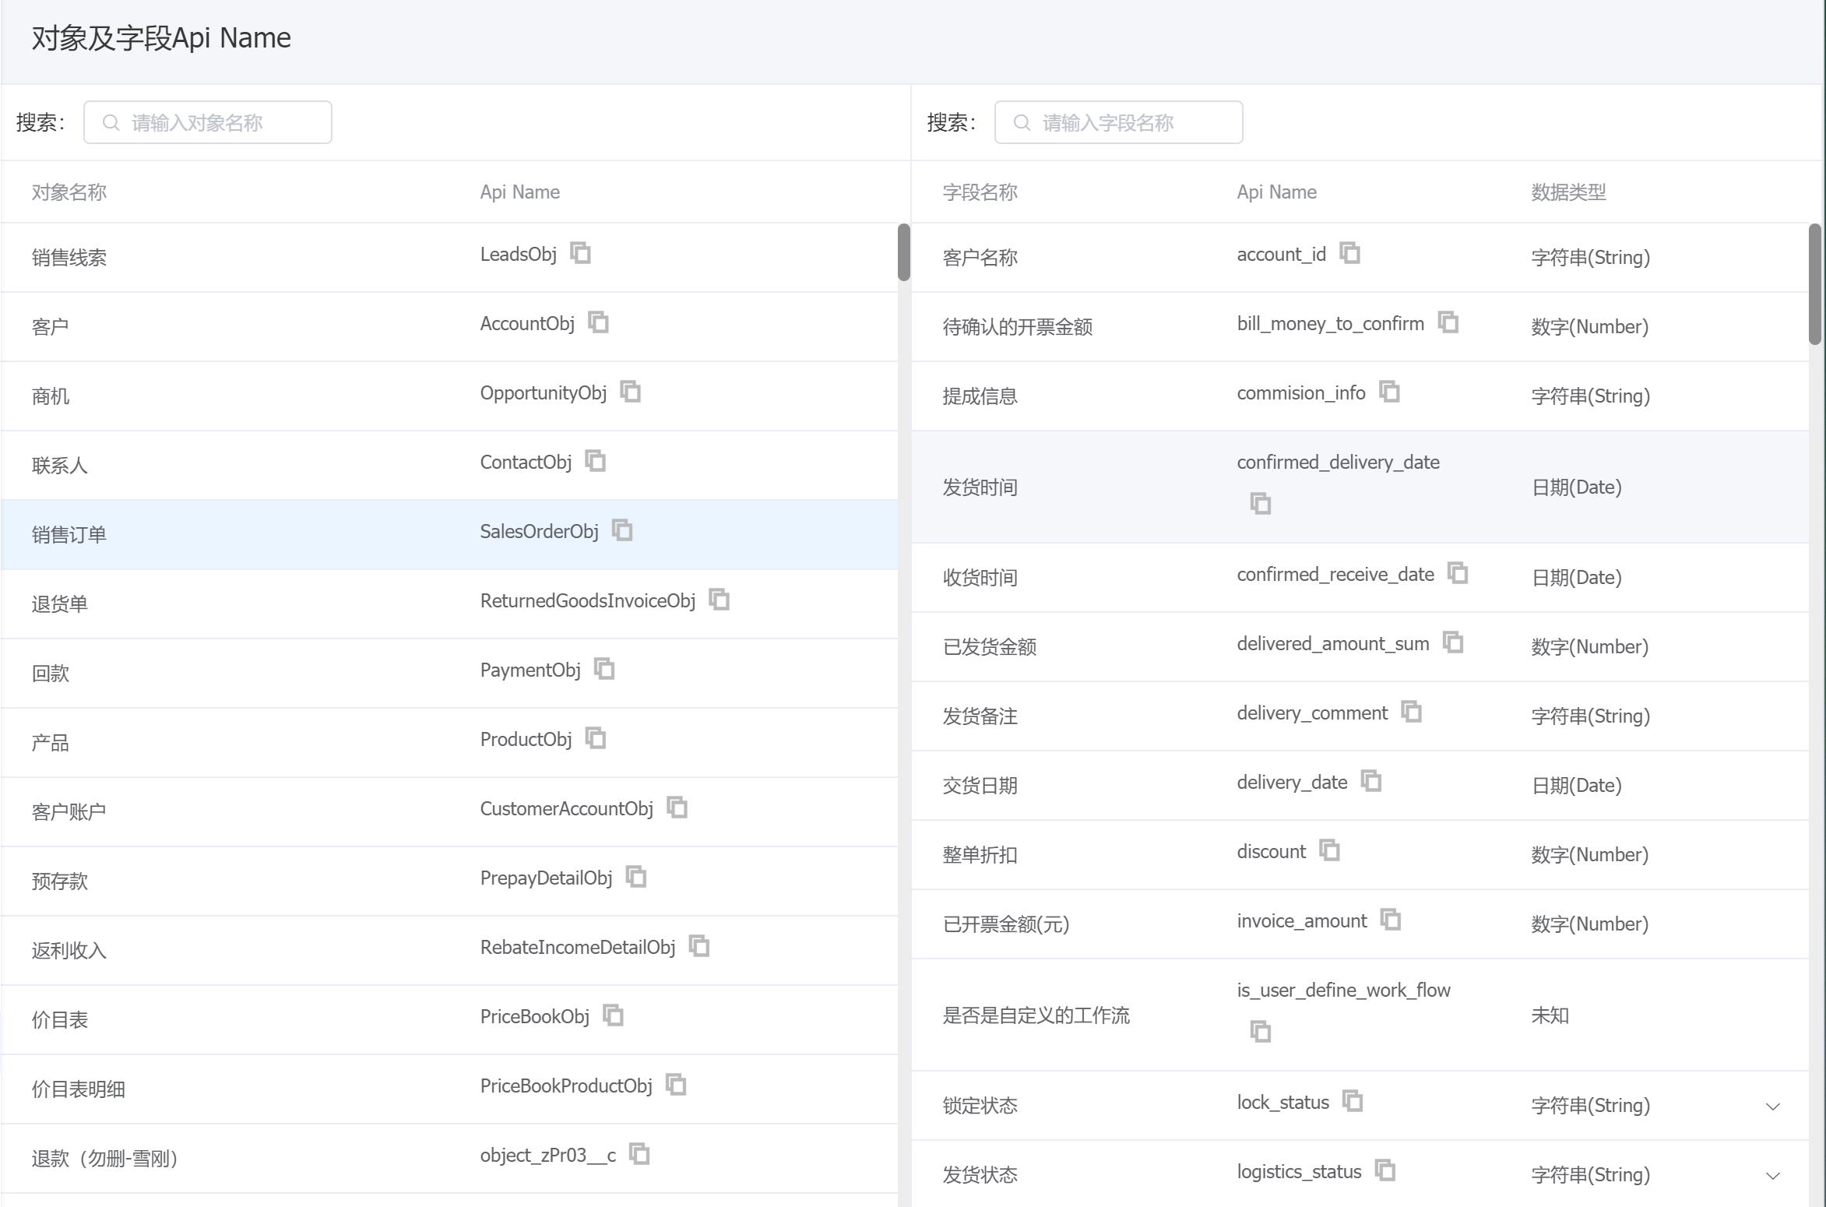Select the 预存款 object row
This screenshot has height=1207, width=1826.
(x=449, y=881)
